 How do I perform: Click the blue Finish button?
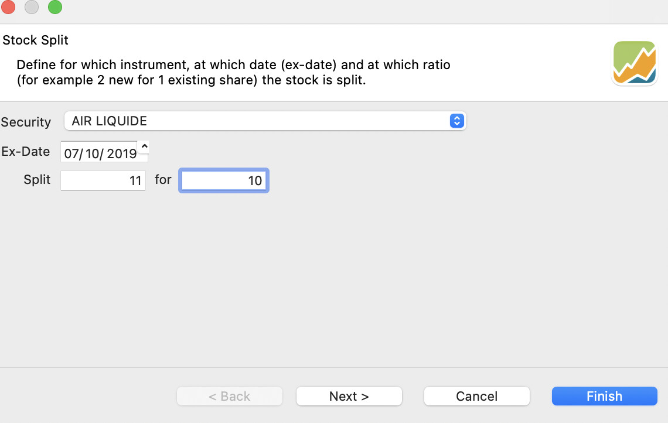[604, 396]
